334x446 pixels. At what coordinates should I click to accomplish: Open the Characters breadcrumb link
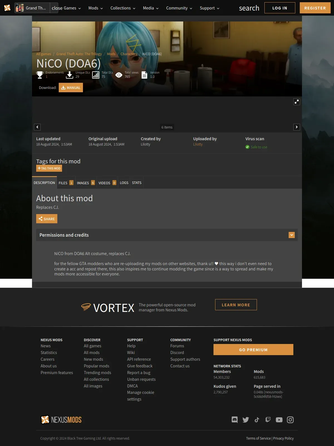pyautogui.click(x=129, y=54)
